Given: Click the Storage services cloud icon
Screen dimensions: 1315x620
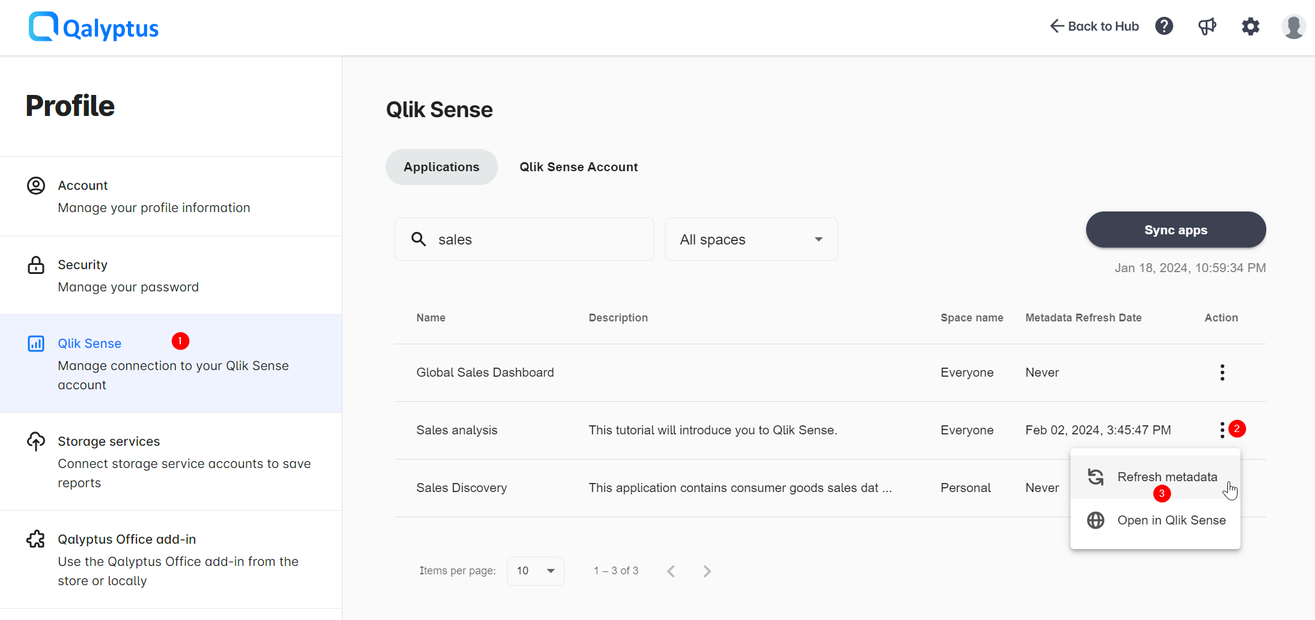Looking at the screenshot, I should [x=35, y=442].
